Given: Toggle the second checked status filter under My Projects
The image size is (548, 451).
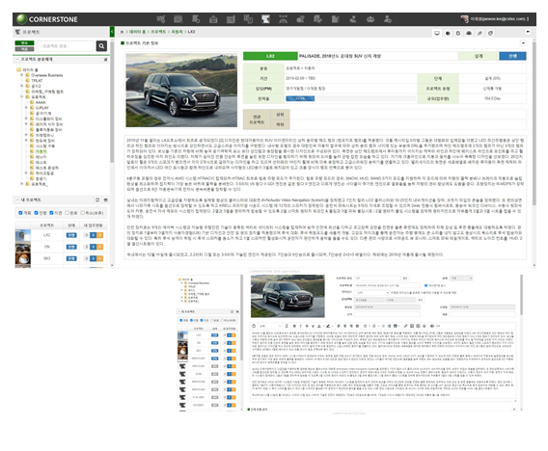Looking at the screenshot, I should (x=36, y=213).
